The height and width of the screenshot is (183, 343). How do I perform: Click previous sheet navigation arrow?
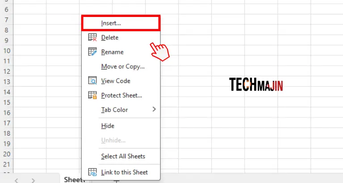17,180
